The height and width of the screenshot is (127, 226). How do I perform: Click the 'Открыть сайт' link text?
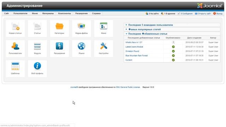tap(204, 13)
